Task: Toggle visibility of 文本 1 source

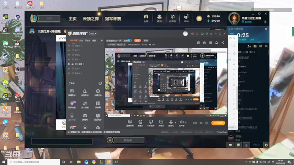Action: click(x=69, y=69)
